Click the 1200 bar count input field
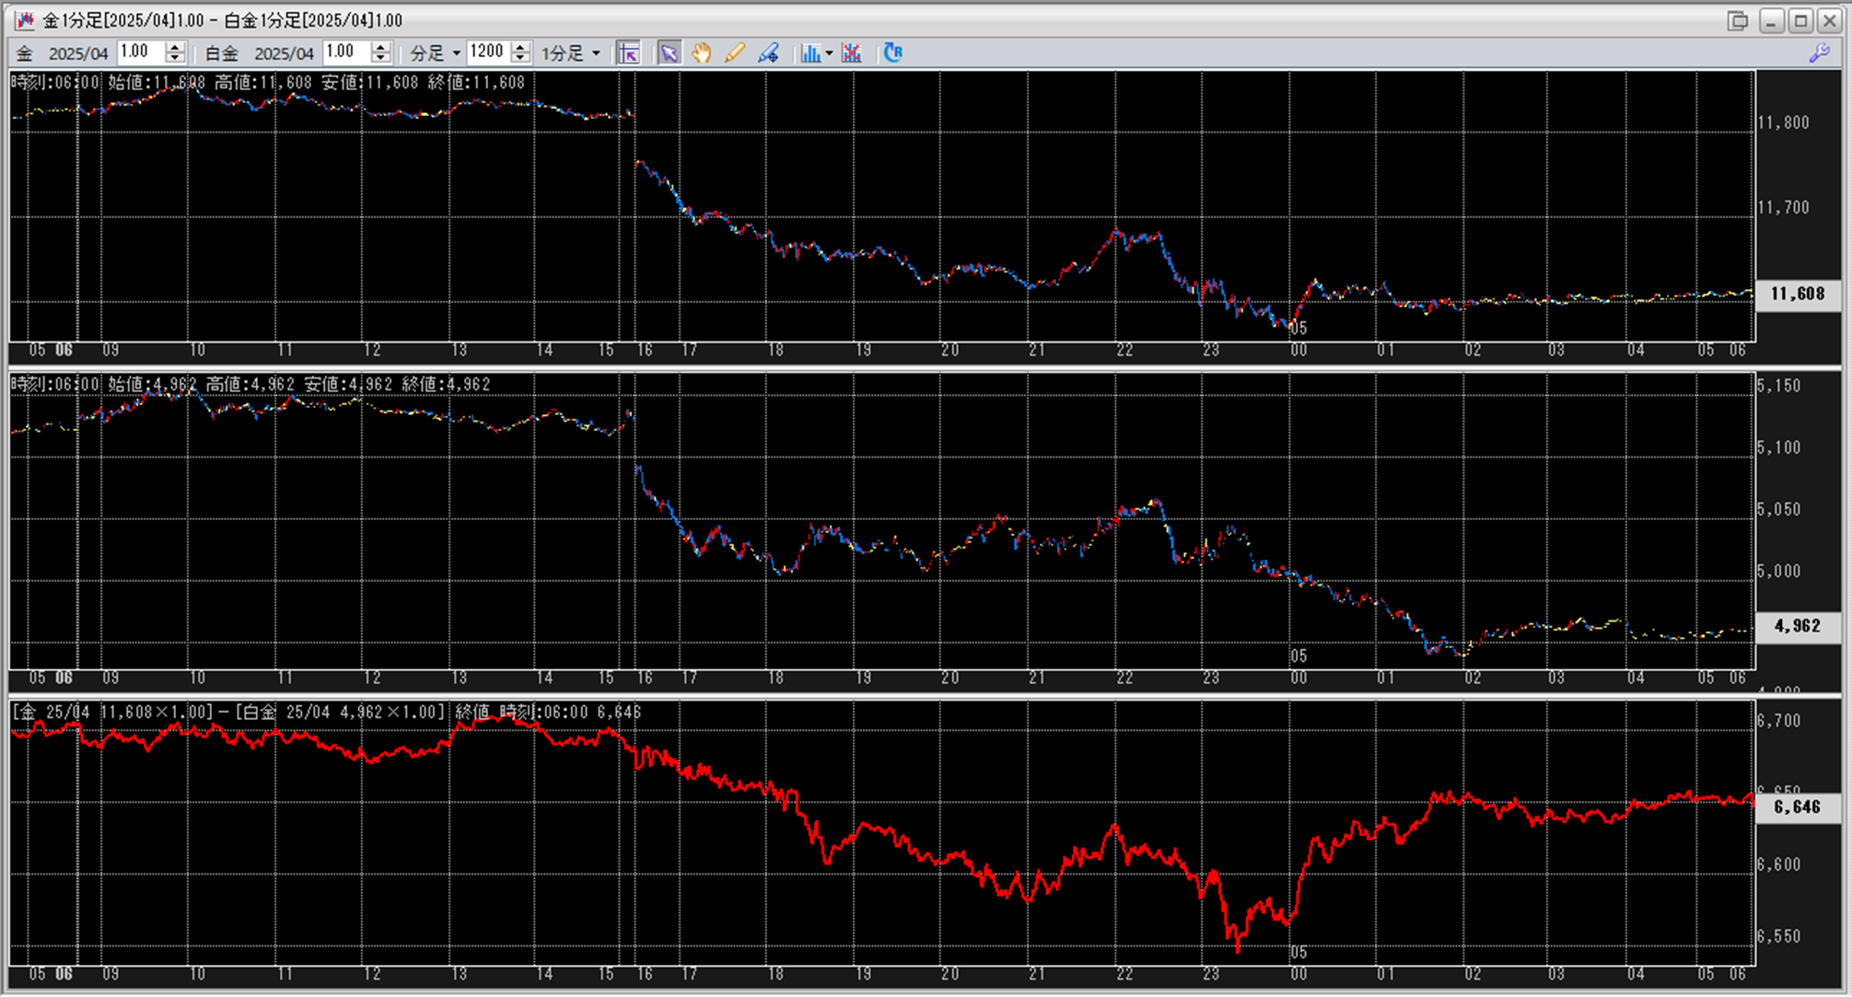Image resolution: width=1852 pixels, height=997 pixels. (487, 52)
